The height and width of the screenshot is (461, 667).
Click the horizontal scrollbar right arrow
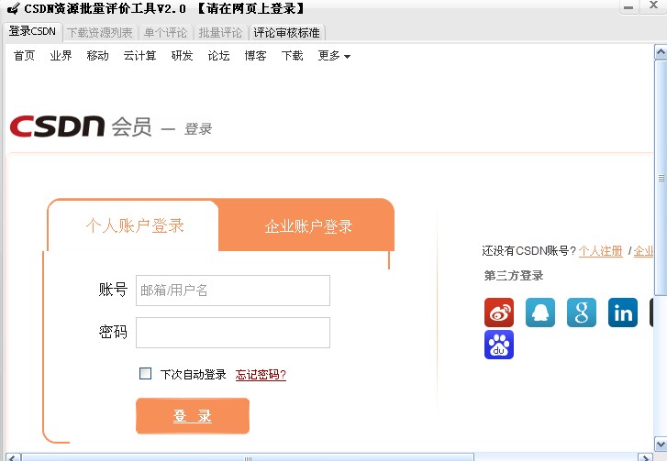[x=646, y=458]
